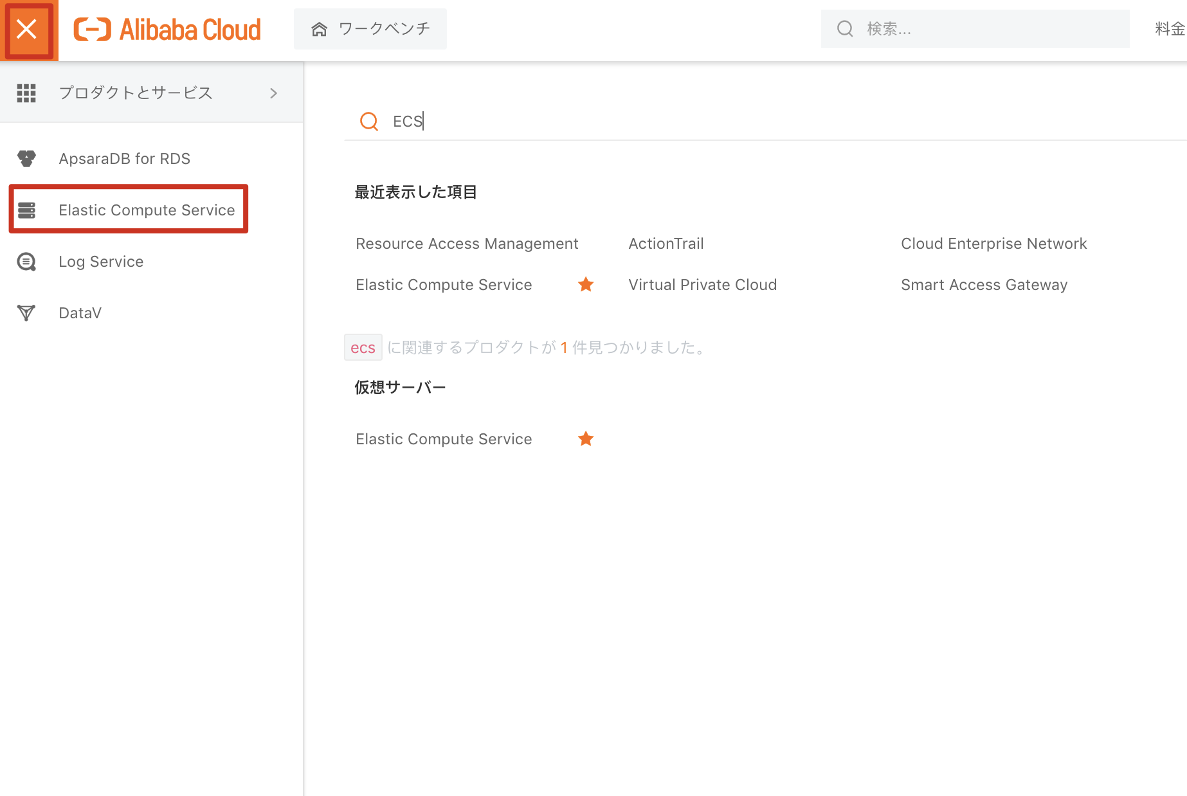Viewport: 1187px width, 796px height.
Task: Toggle favorite star under 仮想サーバー result
Action: 586,439
